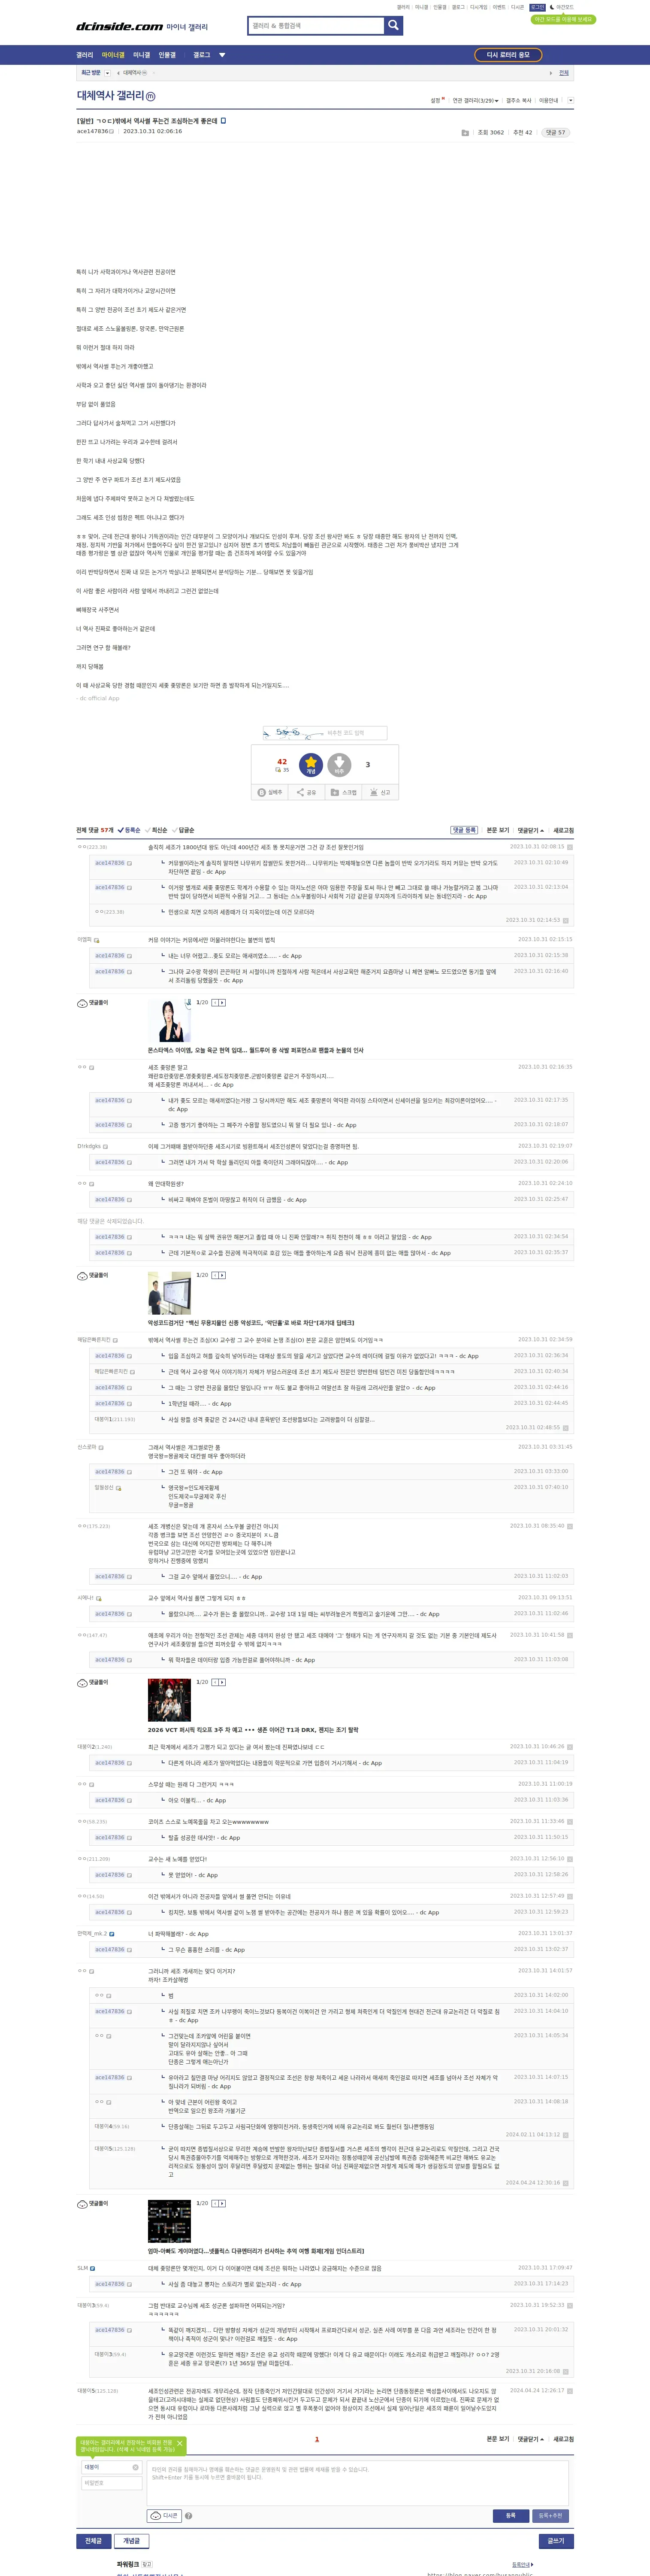Submit comment with 등록 button
This screenshot has width=650, height=2576.
coord(510,2515)
